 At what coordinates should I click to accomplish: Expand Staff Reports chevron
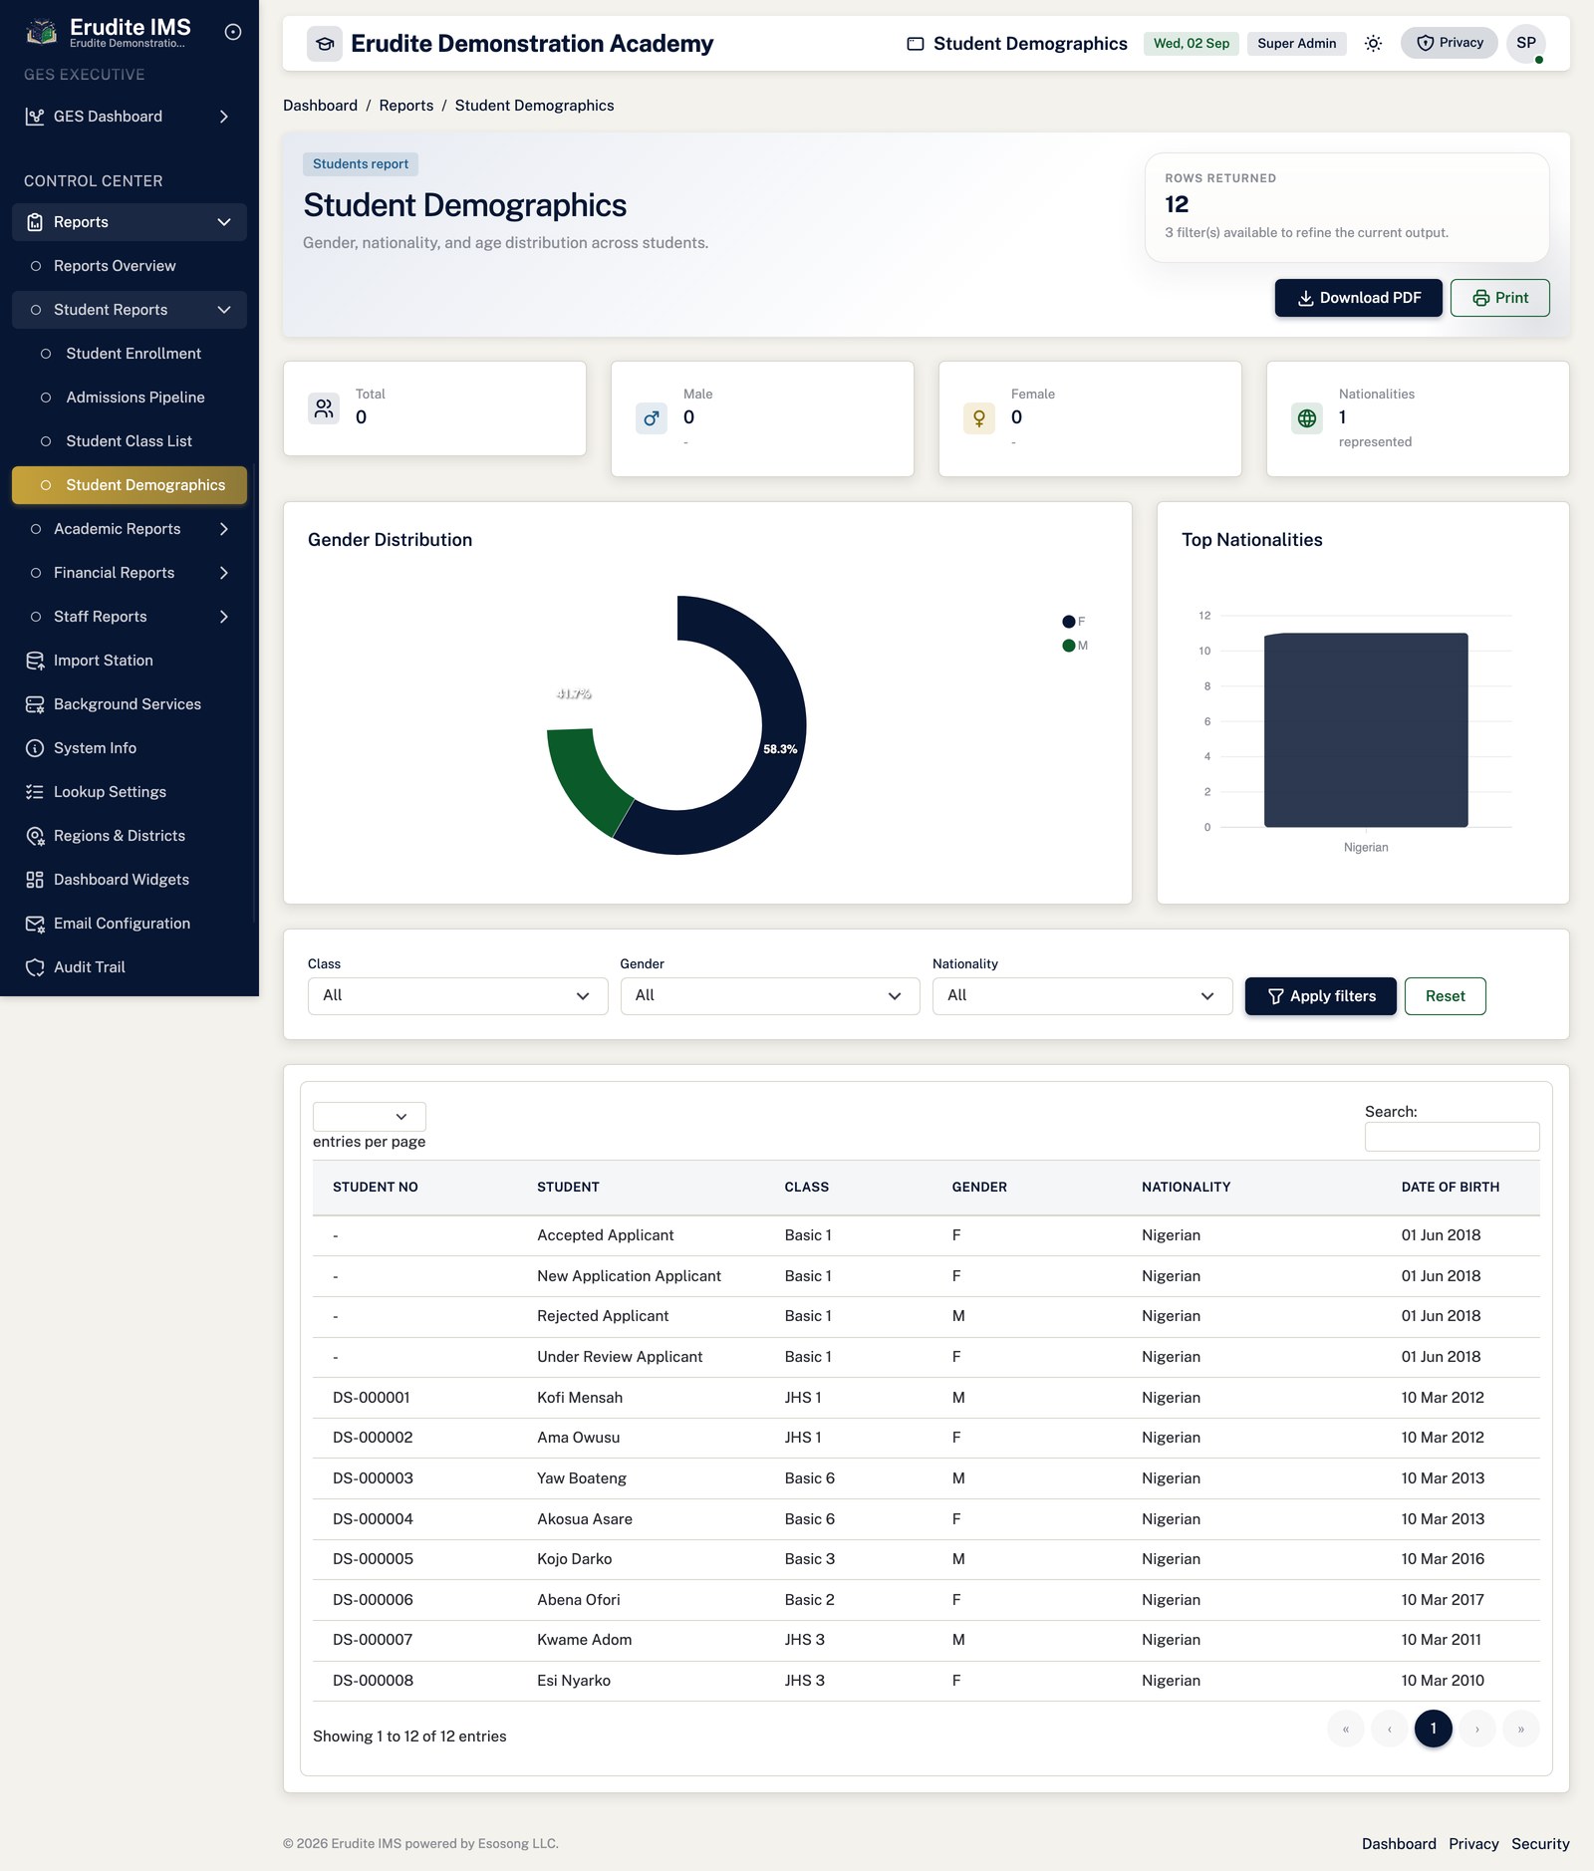[x=224, y=617]
